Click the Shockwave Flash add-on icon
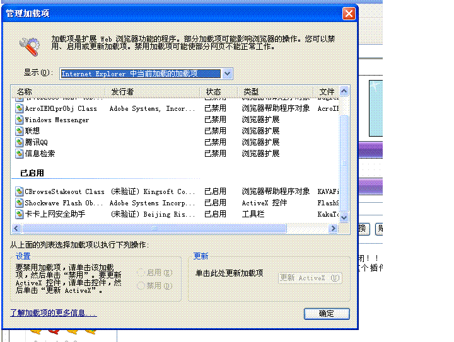This screenshot has height=342, width=454. (19, 203)
